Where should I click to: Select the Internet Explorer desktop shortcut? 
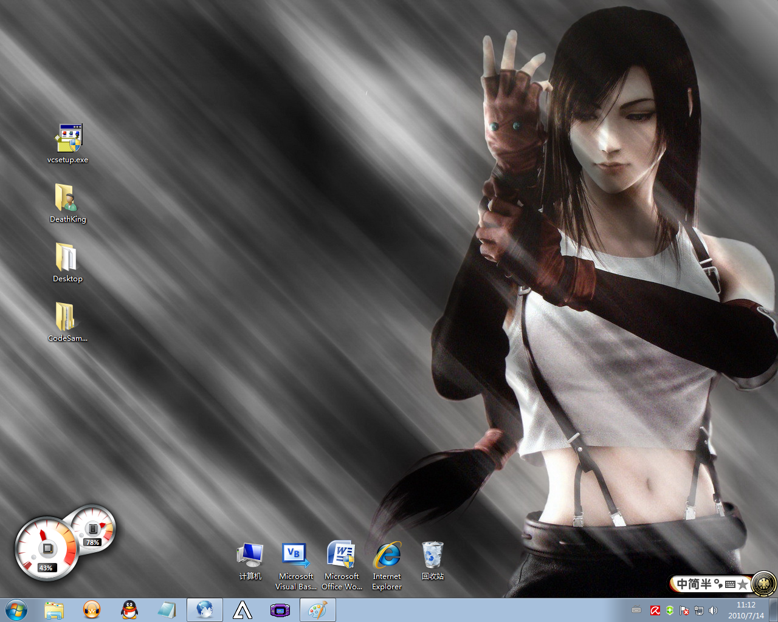click(x=387, y=566)
